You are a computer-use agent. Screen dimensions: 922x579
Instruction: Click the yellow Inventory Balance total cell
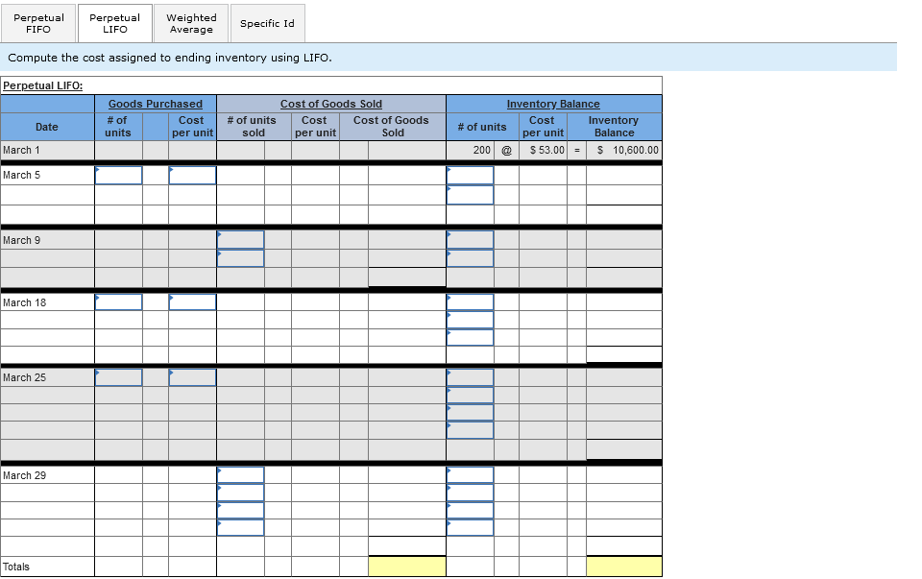(623, 566)
